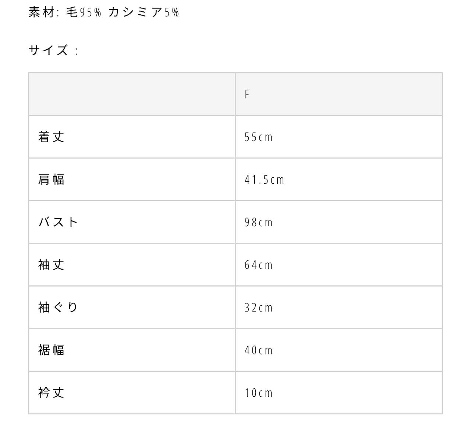Viewport: 471px width, 425px height.
Task: Select the 毛95% material text
Action: 83,12
